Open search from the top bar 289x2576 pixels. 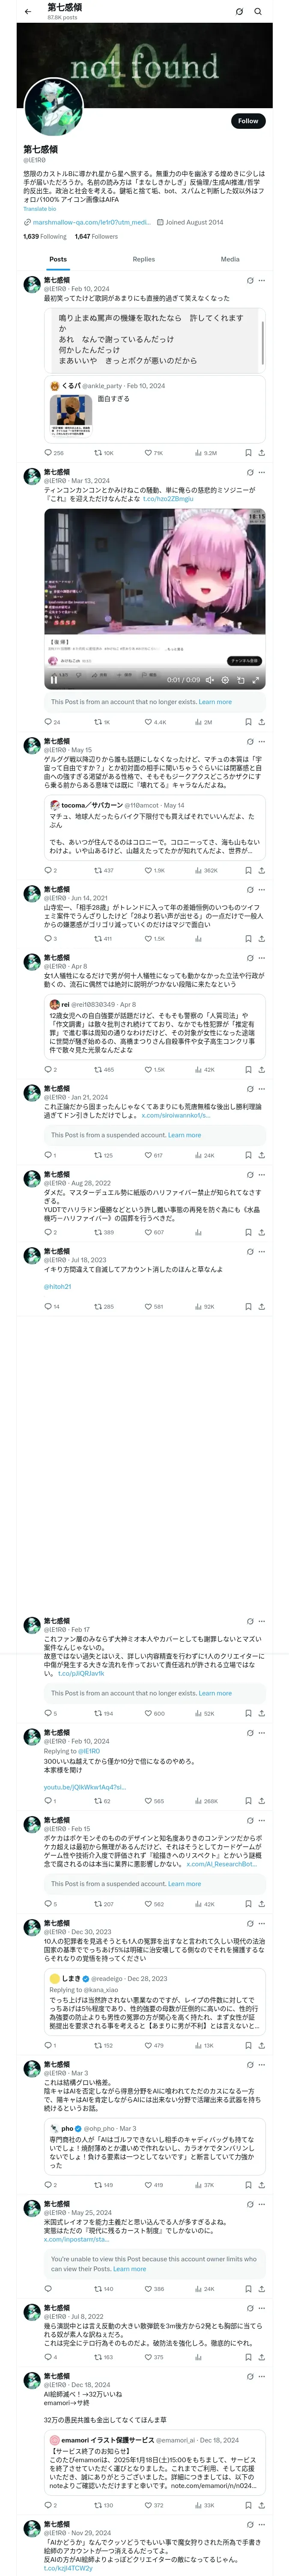(x=258, y=11)
